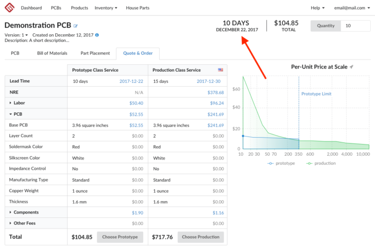
Task: Click the Choose Production button
Action: [201, 237]
